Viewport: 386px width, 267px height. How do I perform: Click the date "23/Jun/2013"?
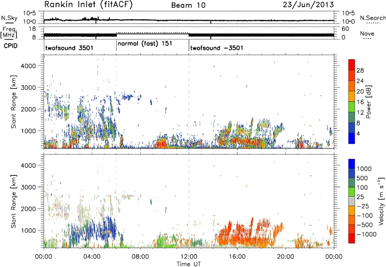pyautogui.click(x=308, y=5)
